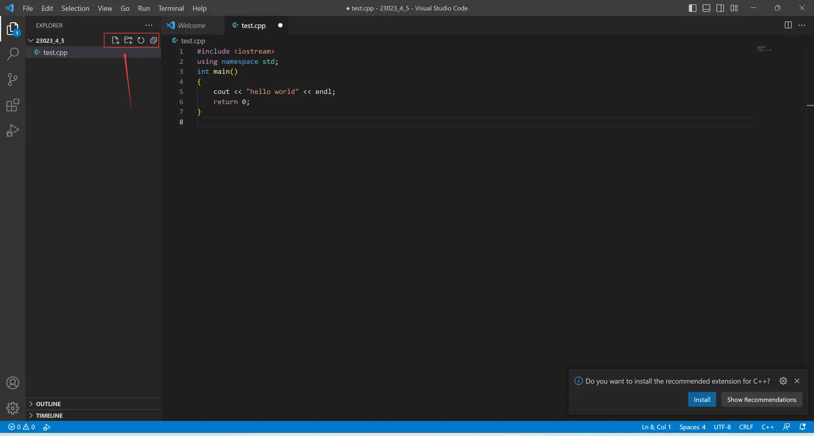Screen dimensions: 814x436
Task: Open the Selection menu
Action: 76,8
